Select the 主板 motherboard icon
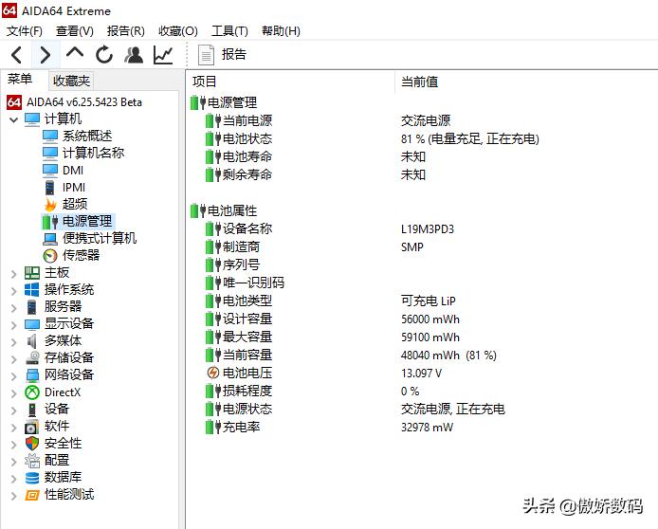This screenshot has width=658, height=529. tap(32, 273)
